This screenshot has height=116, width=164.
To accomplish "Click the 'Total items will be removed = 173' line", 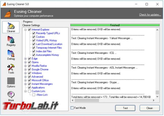I will pyautogui.click(x=111, y=97).
